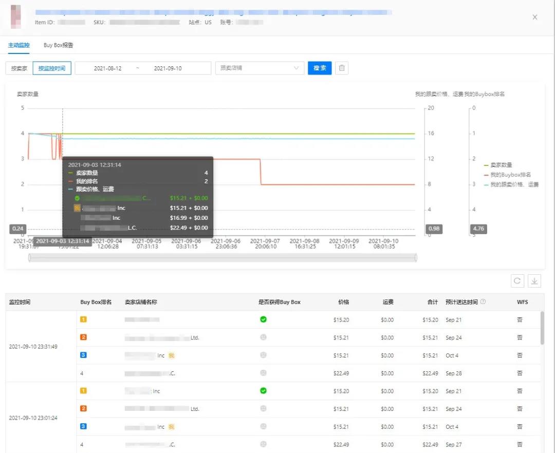Open the 跟卖店铺 dropdown
Image resolution: width=555 pixels, height=453 pixels.
tap(260, 68)
